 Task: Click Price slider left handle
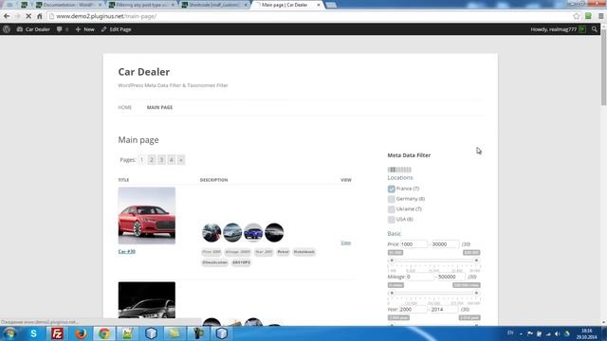coord(392,260)
